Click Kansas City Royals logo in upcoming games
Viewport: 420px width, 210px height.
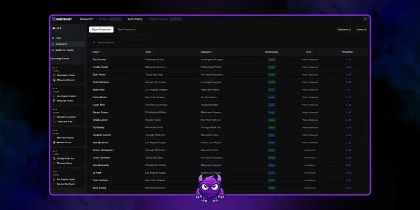[54, 184]
